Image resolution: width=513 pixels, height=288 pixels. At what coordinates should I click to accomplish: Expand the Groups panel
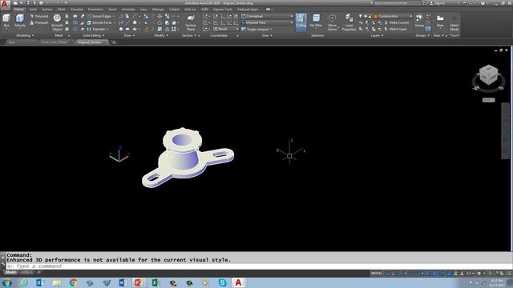point(422,35)
